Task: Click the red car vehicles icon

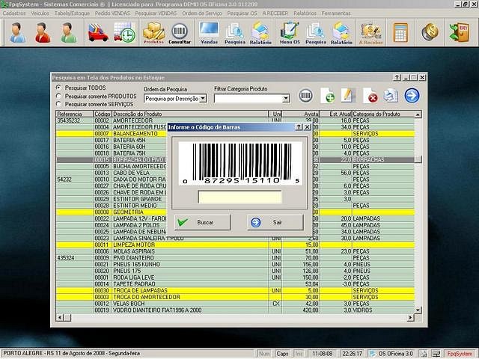Action: (98, 32)
